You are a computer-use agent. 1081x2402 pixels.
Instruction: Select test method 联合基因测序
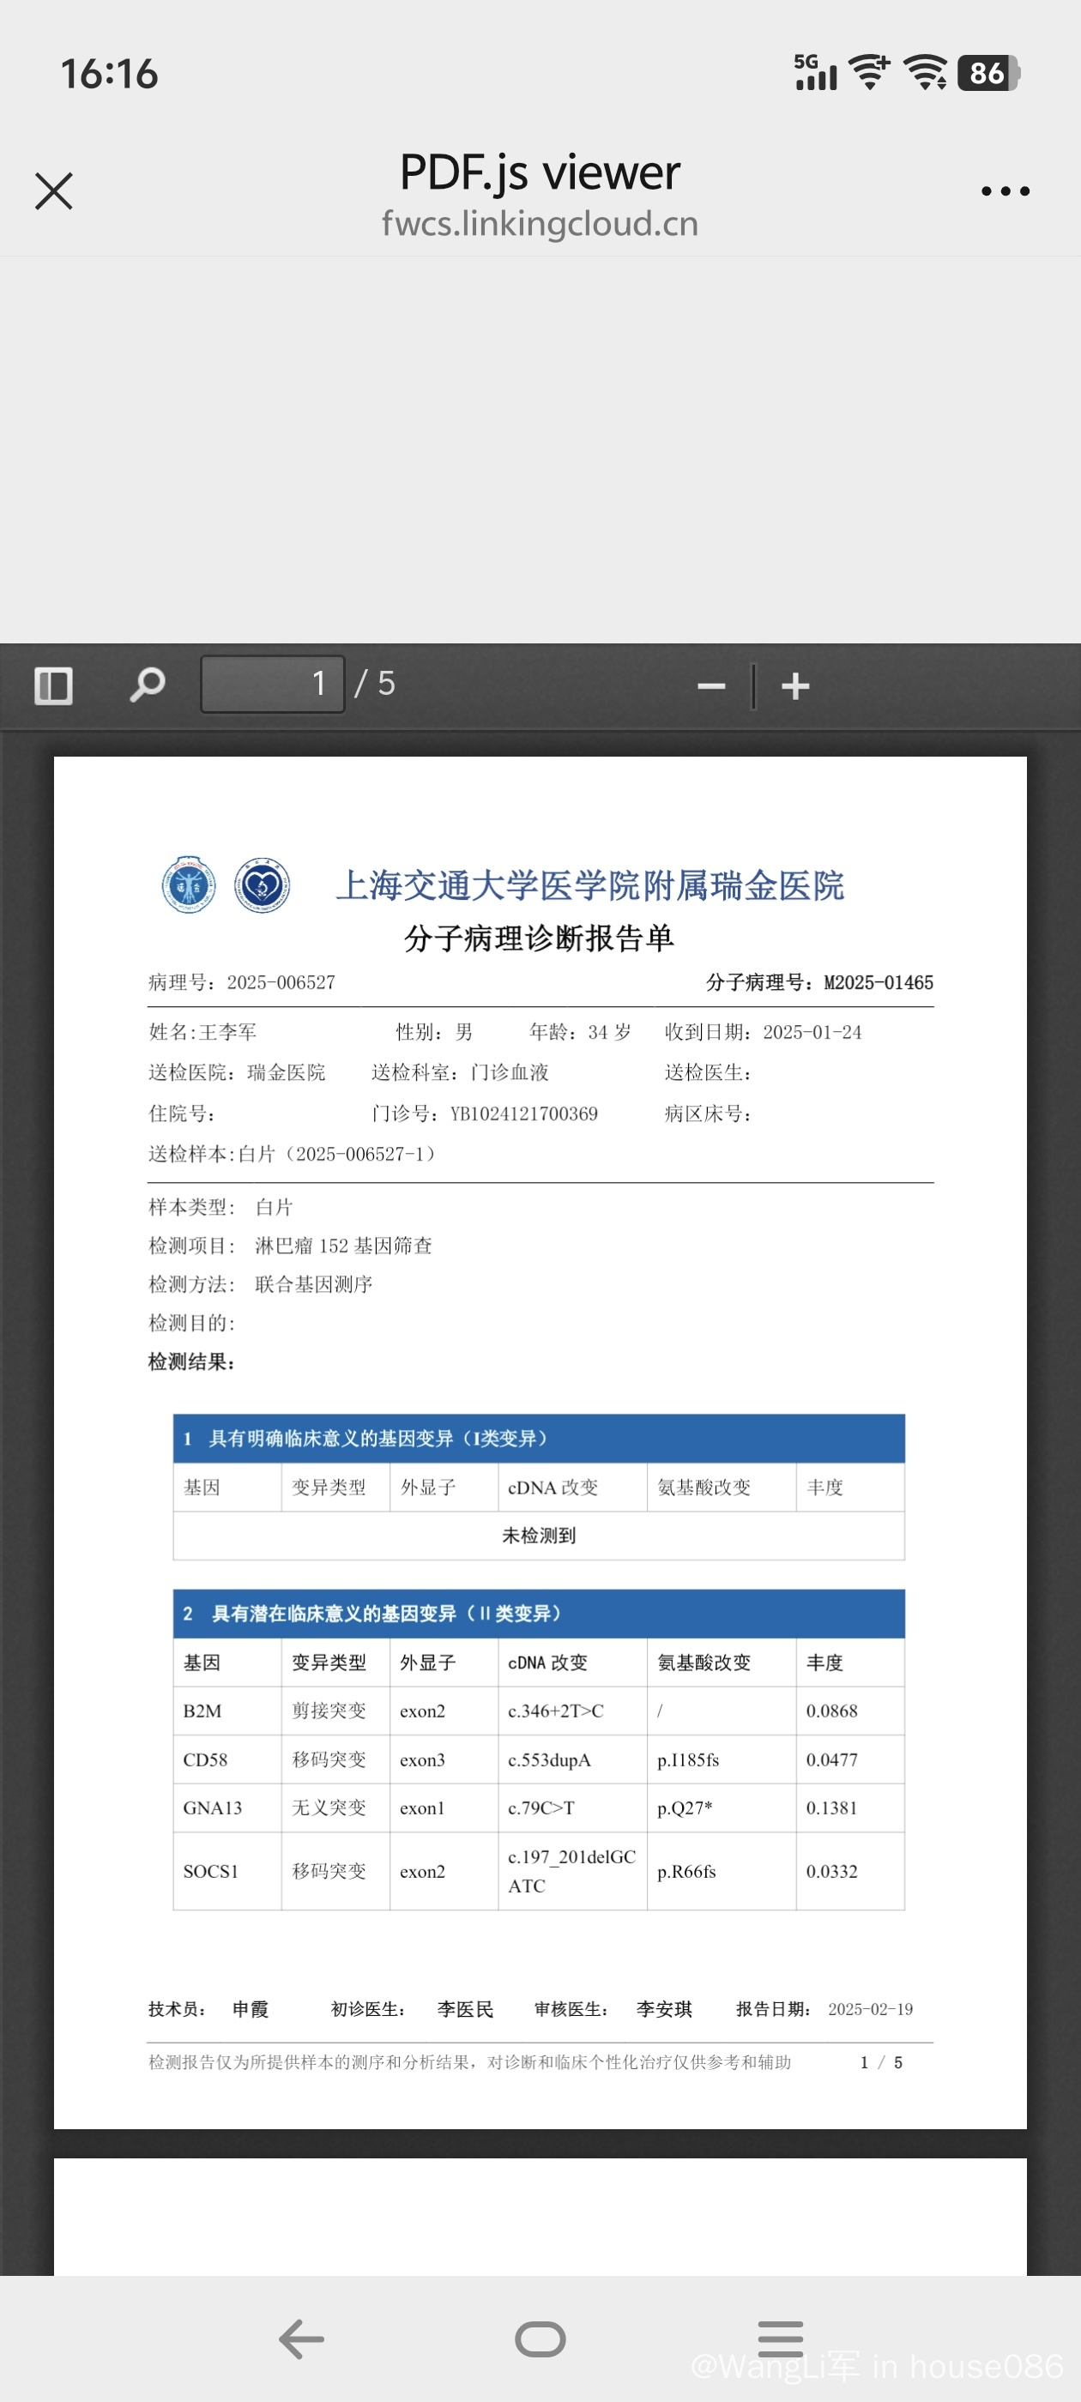[x=313, y=1284]
